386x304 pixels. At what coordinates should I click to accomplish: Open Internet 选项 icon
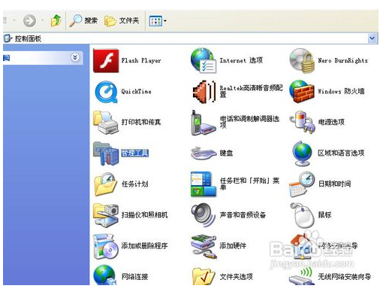point(204,60)
